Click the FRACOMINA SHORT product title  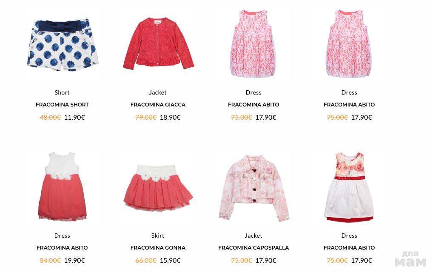(x=62, y=105)
